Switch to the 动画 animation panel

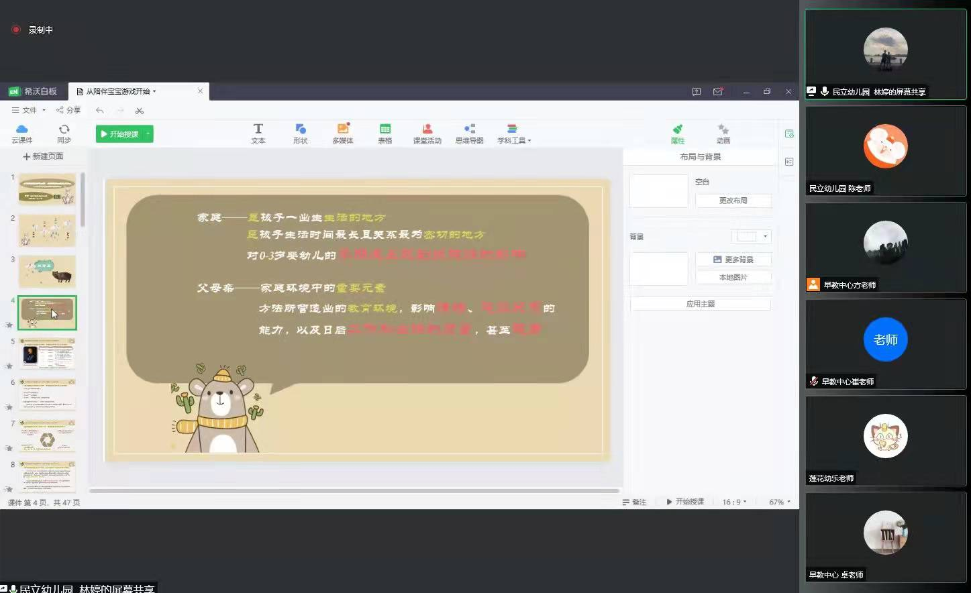click(x=723, y=133)
